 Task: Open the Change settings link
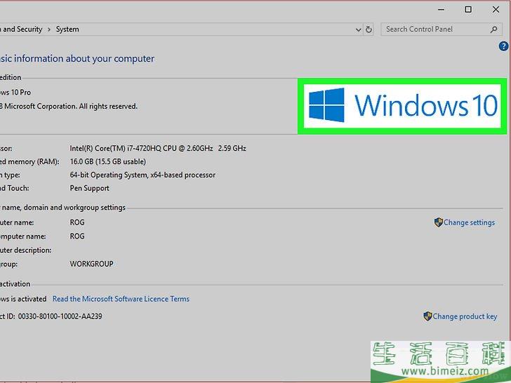point(469,222)
